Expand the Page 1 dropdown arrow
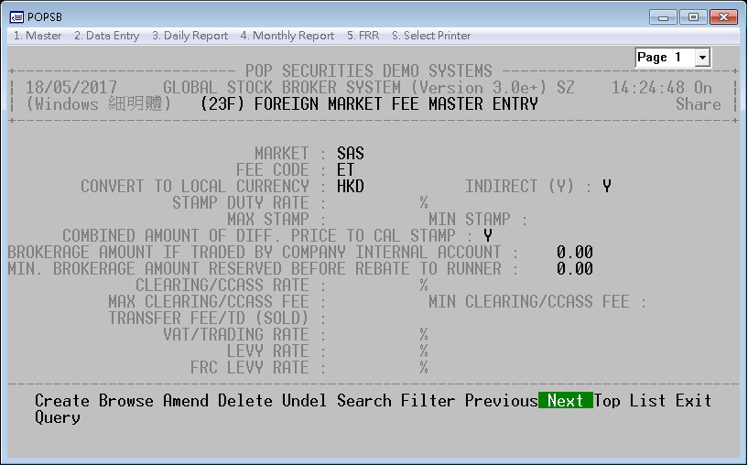This screenshot has height=465, width=748. (x=701, y=58)
